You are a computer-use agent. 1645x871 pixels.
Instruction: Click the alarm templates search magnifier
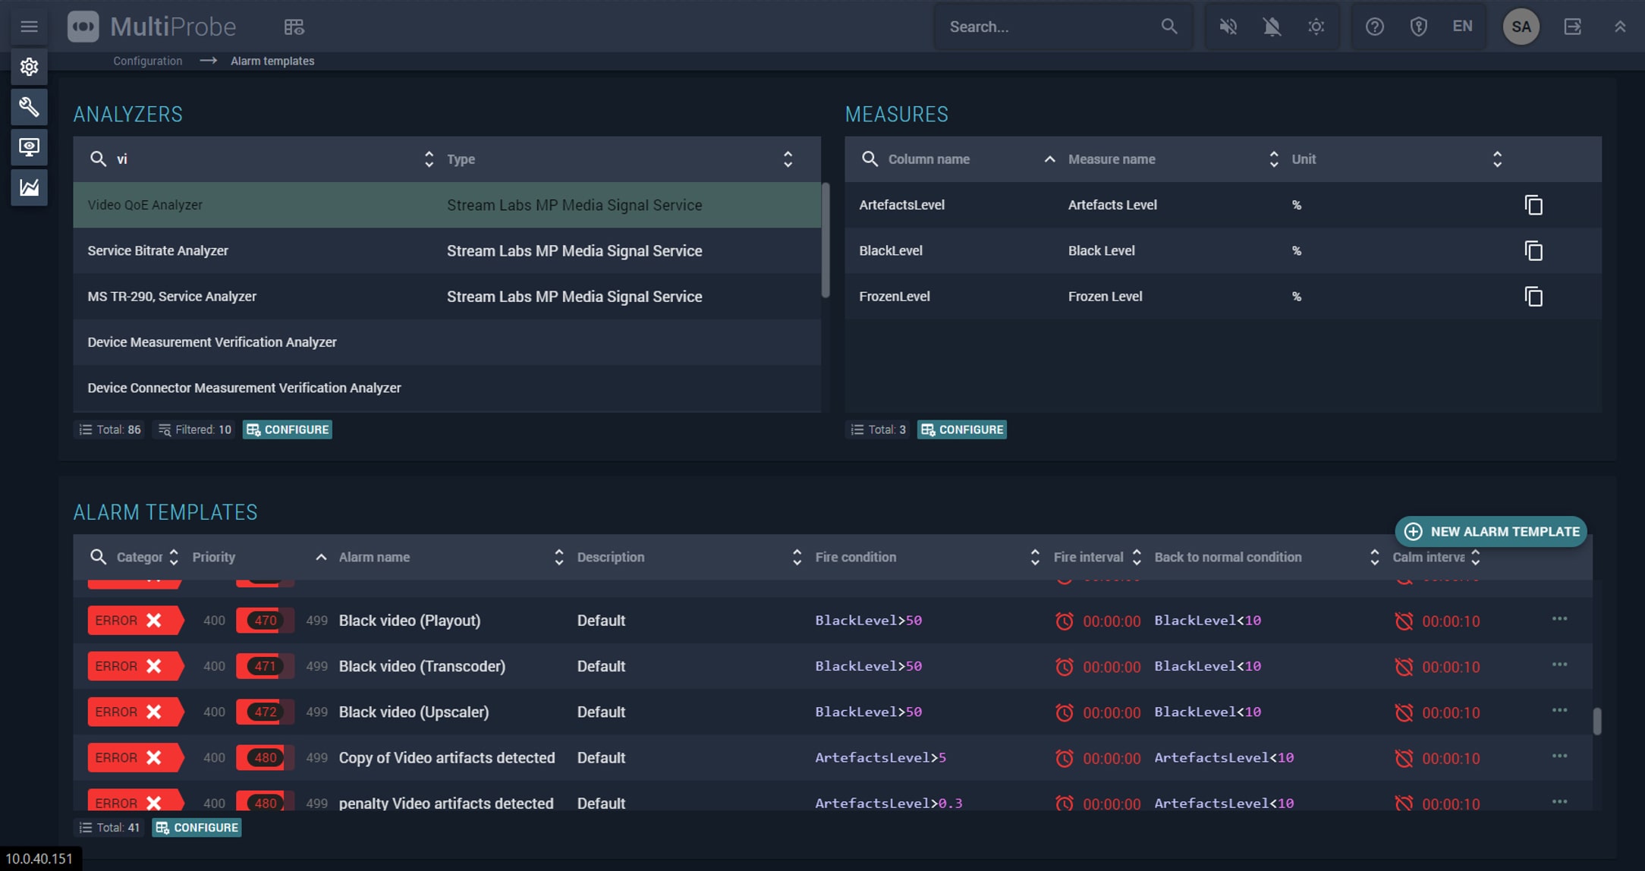pyautogui.click(x=98, y=557)
